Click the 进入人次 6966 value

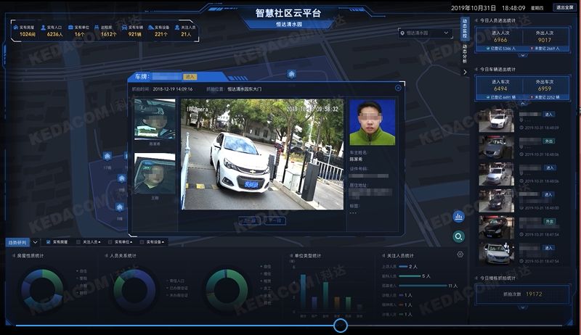tap(500, 40)
